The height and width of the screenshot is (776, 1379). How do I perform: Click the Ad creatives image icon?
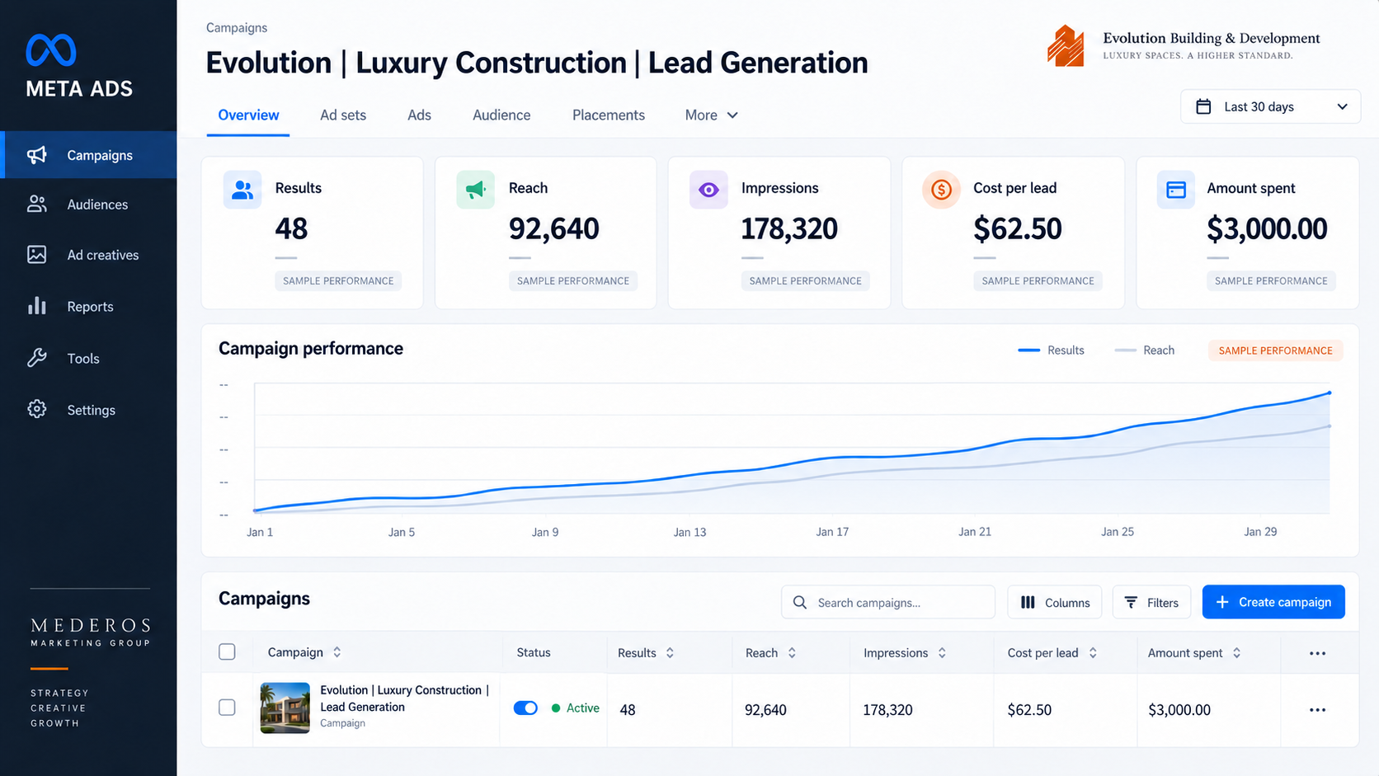[37, 255]
